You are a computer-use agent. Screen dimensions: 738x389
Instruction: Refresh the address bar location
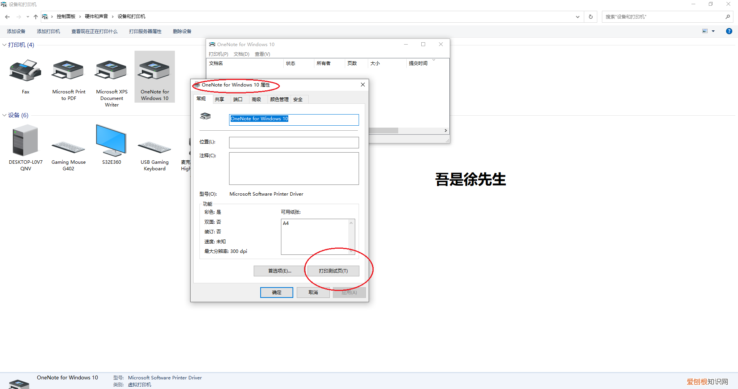pyautogui.click(x=591, y=17)
